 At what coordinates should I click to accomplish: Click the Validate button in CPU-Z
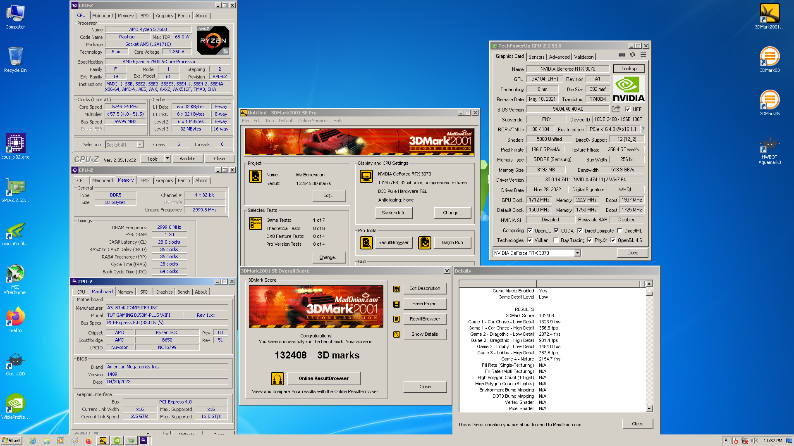[187, 159]
